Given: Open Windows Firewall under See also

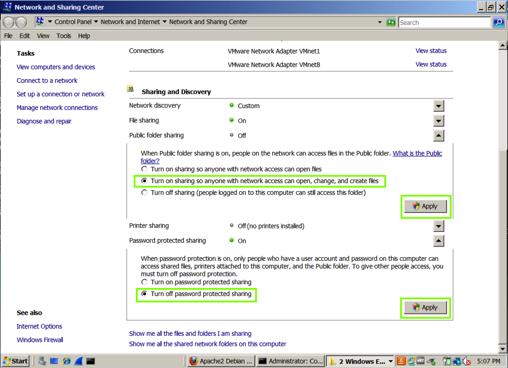Looking at the screenshot, I should pyautogui.click(x=40, y=340).
